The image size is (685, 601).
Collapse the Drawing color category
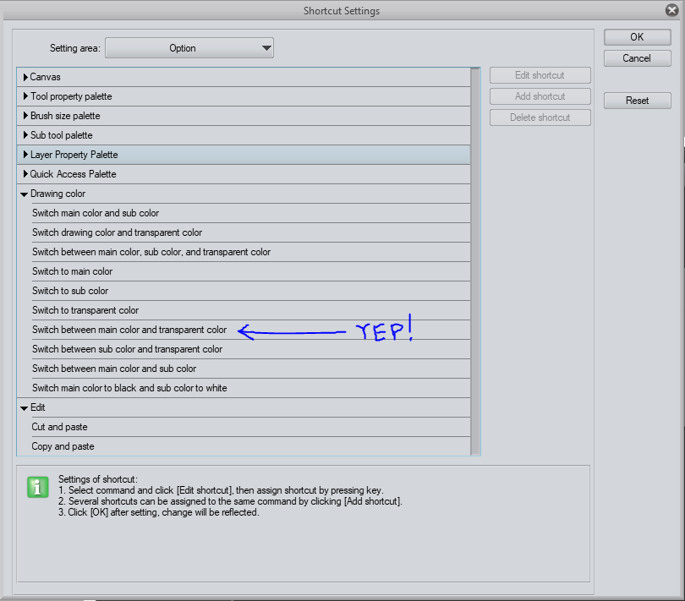tap(25, 194)
